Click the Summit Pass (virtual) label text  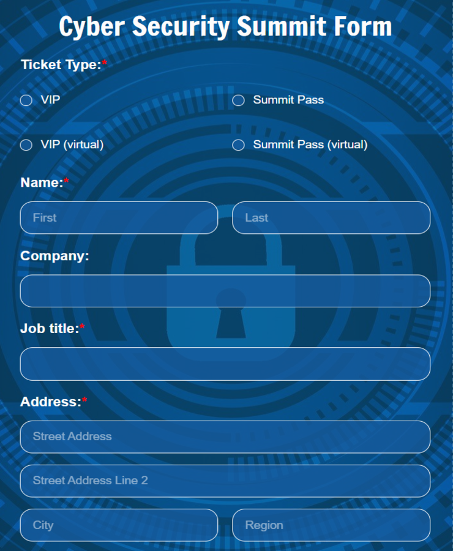tap(309, 144)
